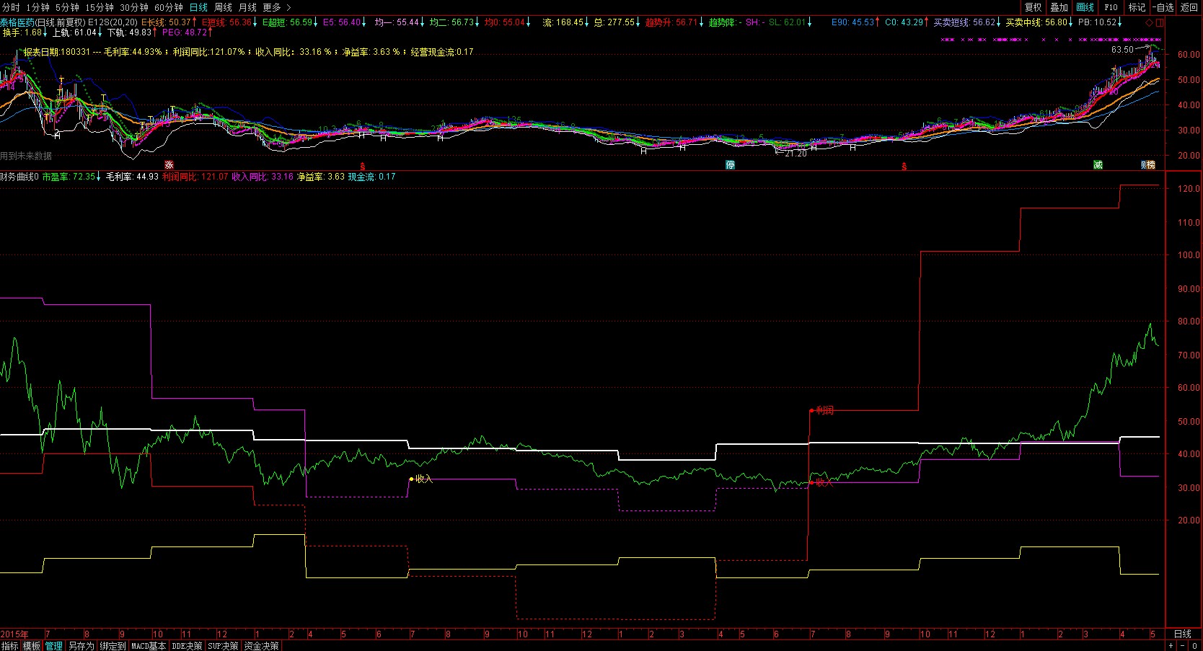The width and height of the screenshot is (1203, 651).
Task: Click the red split-panel icon in header
Action: point(1159,22)
